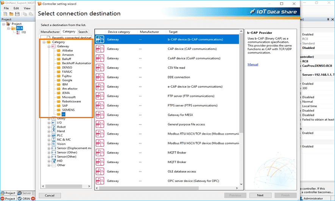Image resolution: width=335 pixels, height=201 pixels.
Task: Expand the PLC tree node
Action: pyautogui.click(x=49, y=136)
